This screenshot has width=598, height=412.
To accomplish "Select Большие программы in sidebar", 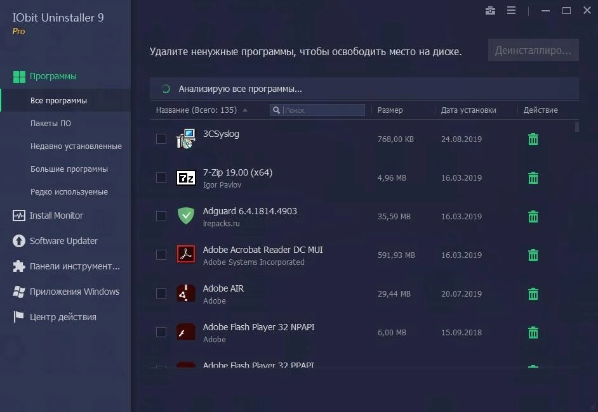I will tap(69, 169).
